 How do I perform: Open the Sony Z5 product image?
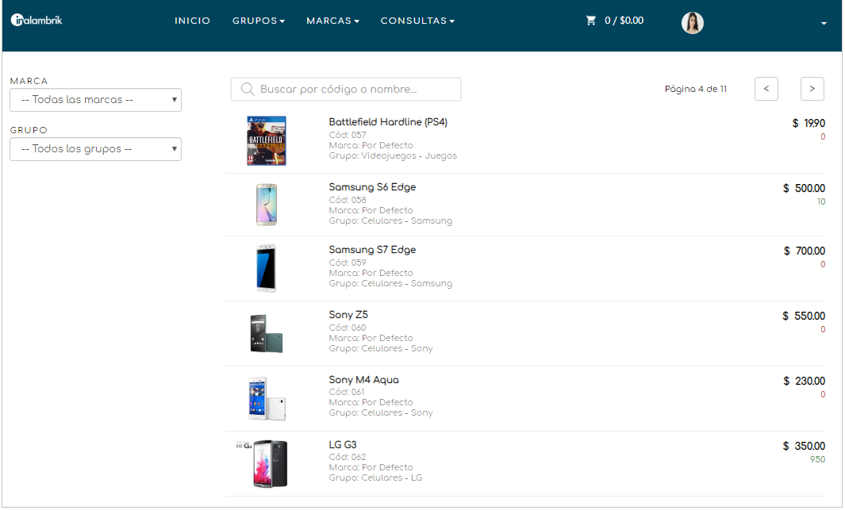tap(267, 333)
